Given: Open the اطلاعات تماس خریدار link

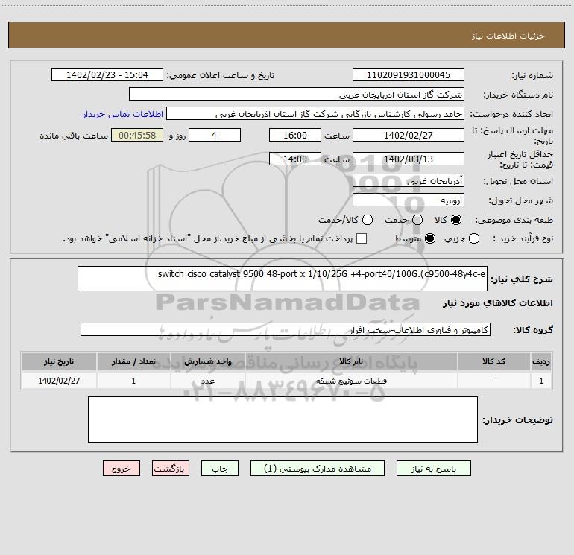Looking at the screenshot, I should tap(123, 114).
